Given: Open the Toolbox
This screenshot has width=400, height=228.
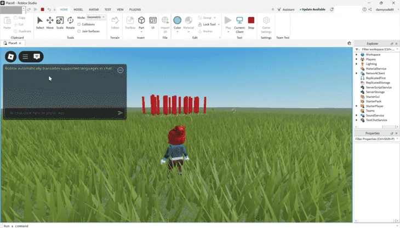Looking at the screenshot, I should [130, 22].
